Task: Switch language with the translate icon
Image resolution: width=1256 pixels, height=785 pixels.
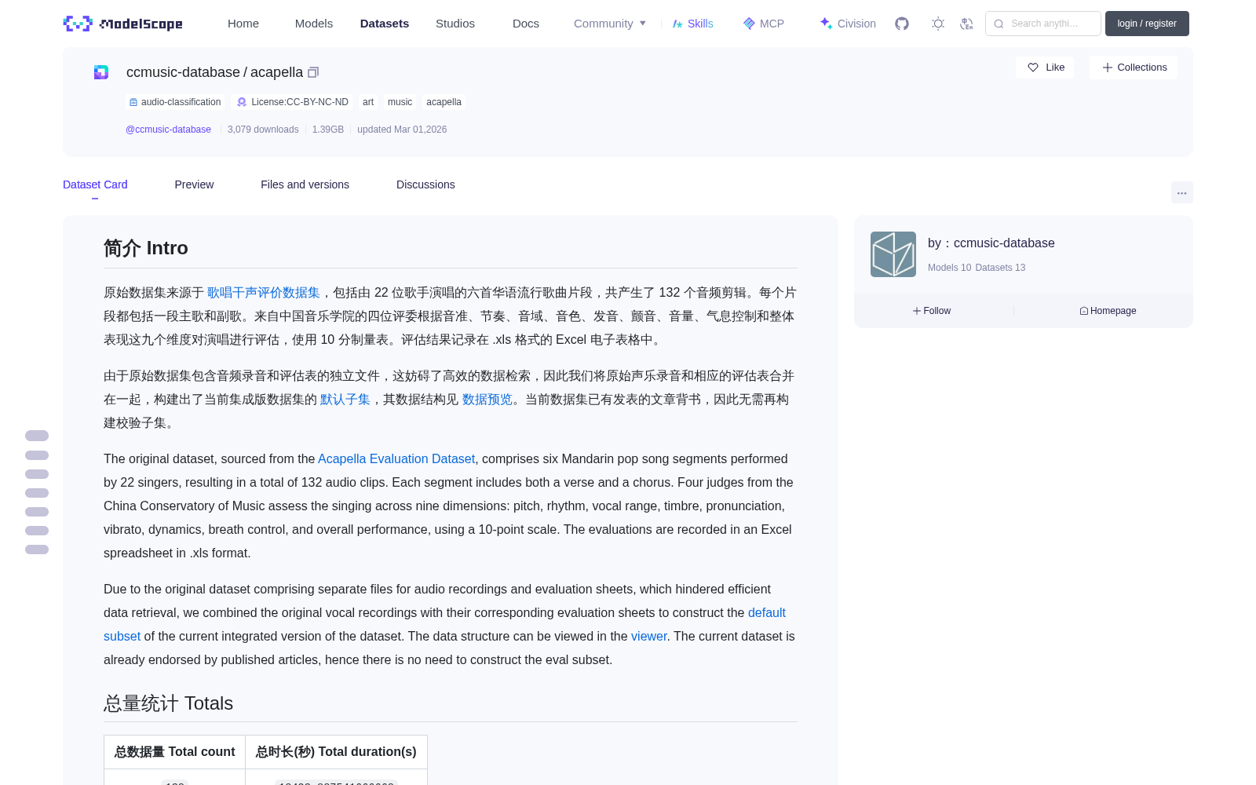Action: [x=966, y=24]
